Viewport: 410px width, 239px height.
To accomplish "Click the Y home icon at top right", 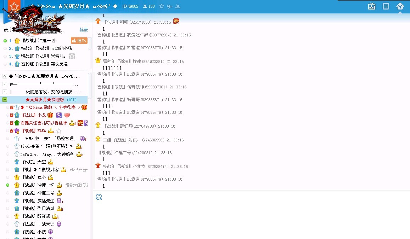I will coord(400,6).
